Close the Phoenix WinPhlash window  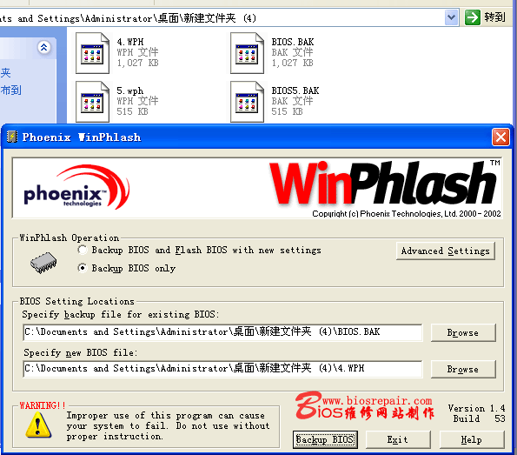pos(500,137)
